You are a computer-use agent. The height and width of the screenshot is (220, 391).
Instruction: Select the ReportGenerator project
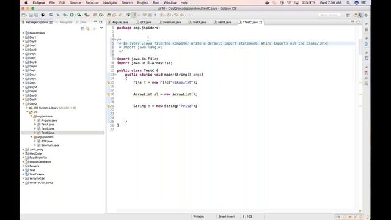pos(40,162)
